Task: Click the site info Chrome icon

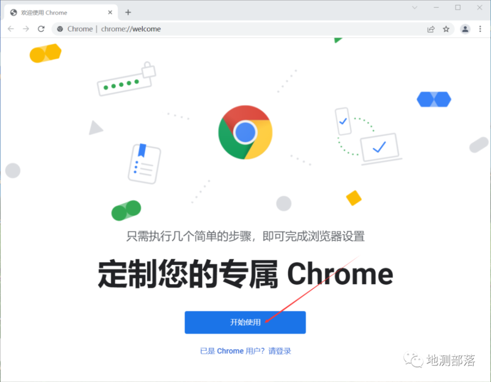Action: 60,29
